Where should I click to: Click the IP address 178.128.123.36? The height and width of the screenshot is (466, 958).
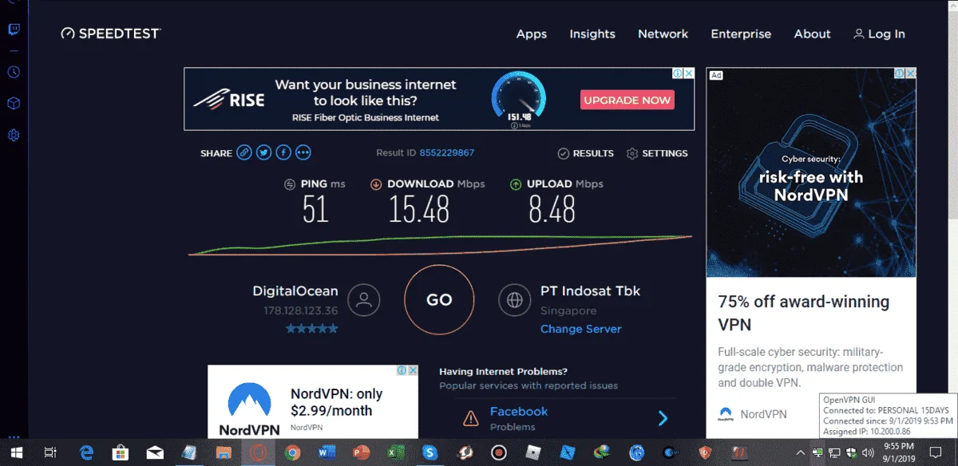[x=301, y=310]
